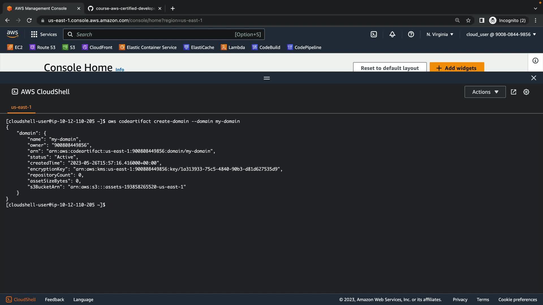Viewport: 543px width, 305px height.
Task: Close the CloudShell panel
Action: pos(533,78)
